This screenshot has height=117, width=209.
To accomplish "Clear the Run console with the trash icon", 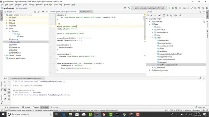I will click(x=9, y=99).
